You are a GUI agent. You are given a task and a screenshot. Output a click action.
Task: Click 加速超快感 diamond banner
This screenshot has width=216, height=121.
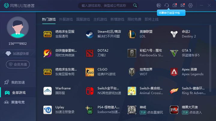pyautogui.click(x=18, y=53)
